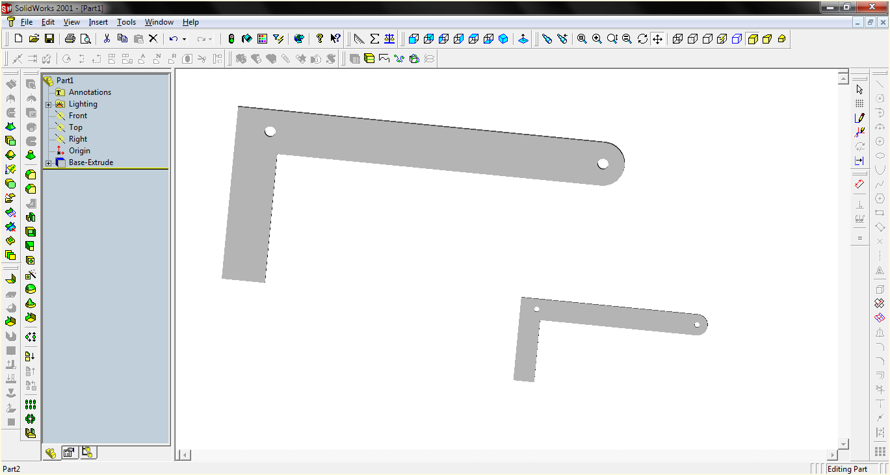890x475 pixels.
Task: Select Origin in the feature tree
Action: [x=79, y=151]
